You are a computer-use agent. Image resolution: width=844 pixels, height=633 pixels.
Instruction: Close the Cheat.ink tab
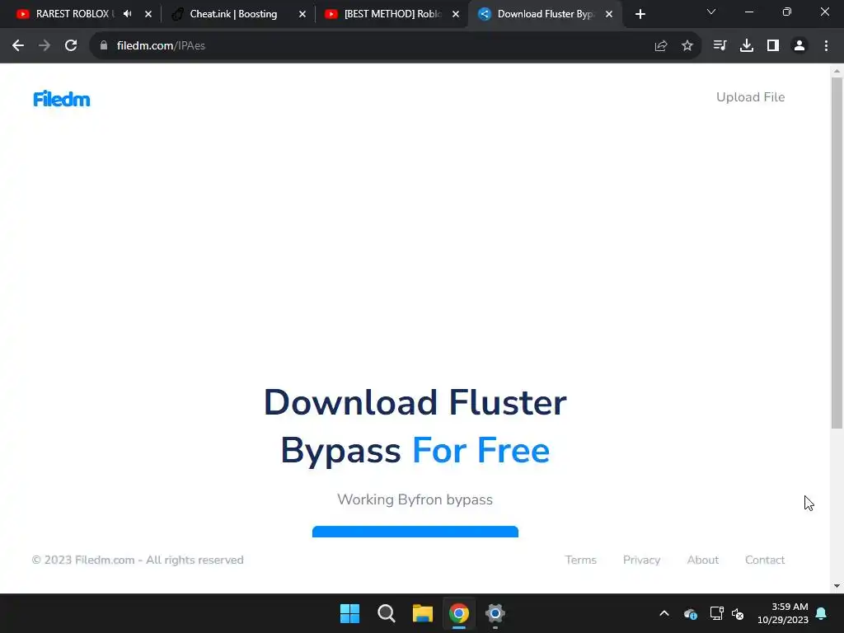(302, 14)
